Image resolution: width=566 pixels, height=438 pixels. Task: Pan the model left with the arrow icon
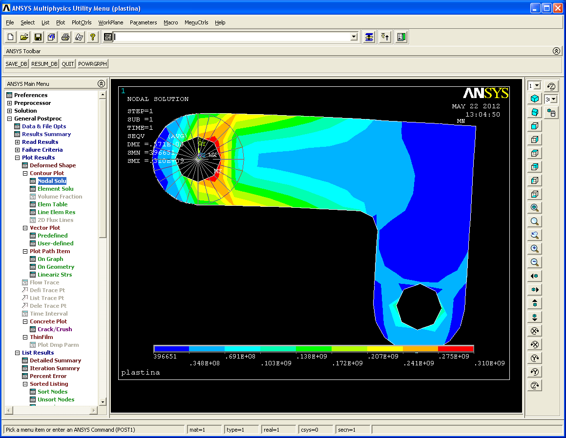535,276
